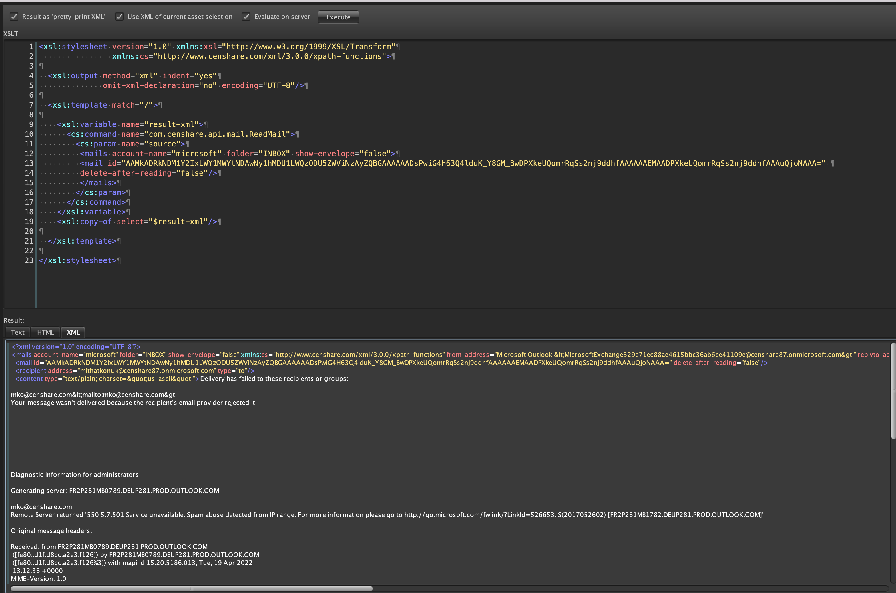Click the delete-after-reading attribute on line 14
Viewport: 896px width, 593px height.
click(x=125, y=173)
